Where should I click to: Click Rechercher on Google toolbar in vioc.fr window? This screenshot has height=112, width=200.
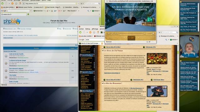tap(38, 11)
